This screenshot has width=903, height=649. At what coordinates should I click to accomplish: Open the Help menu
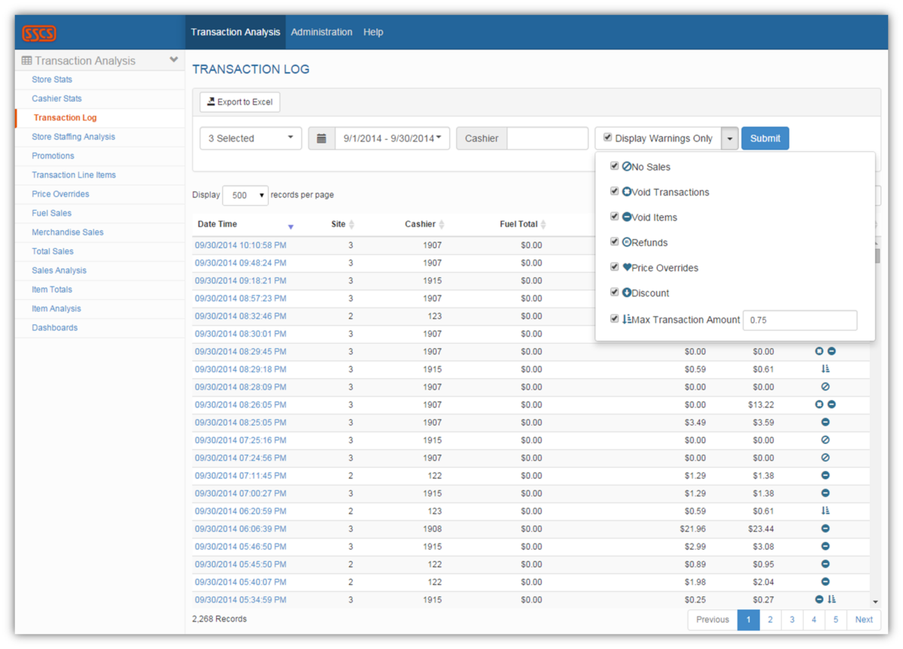point(372,32)
